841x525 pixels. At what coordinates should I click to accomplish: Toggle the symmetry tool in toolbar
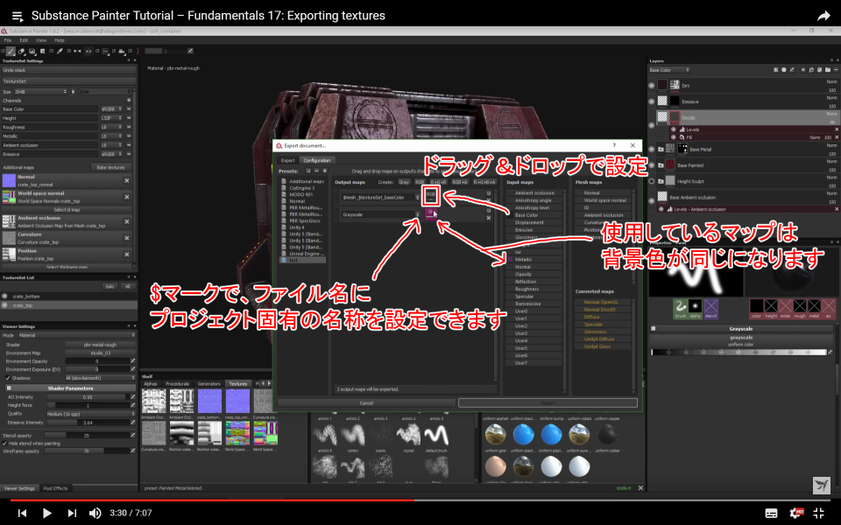tap(77, 52)
